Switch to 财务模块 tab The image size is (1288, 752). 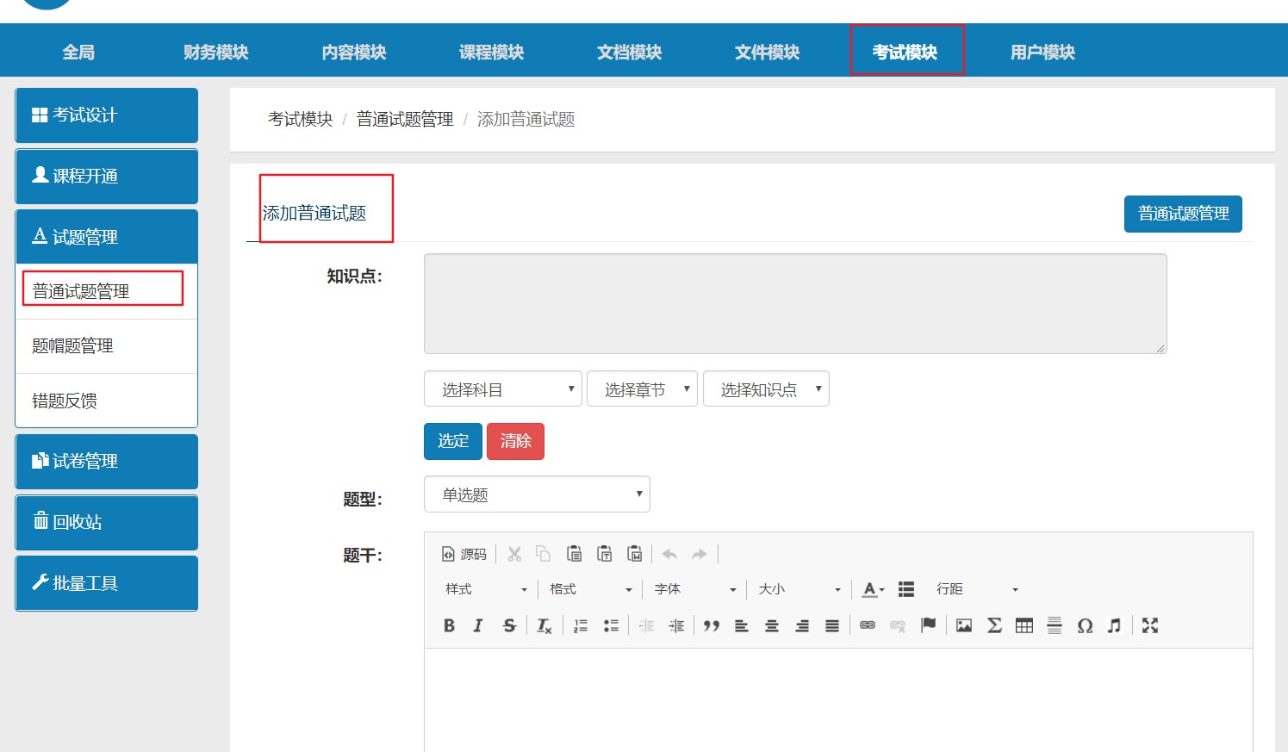tap(216, 52)
